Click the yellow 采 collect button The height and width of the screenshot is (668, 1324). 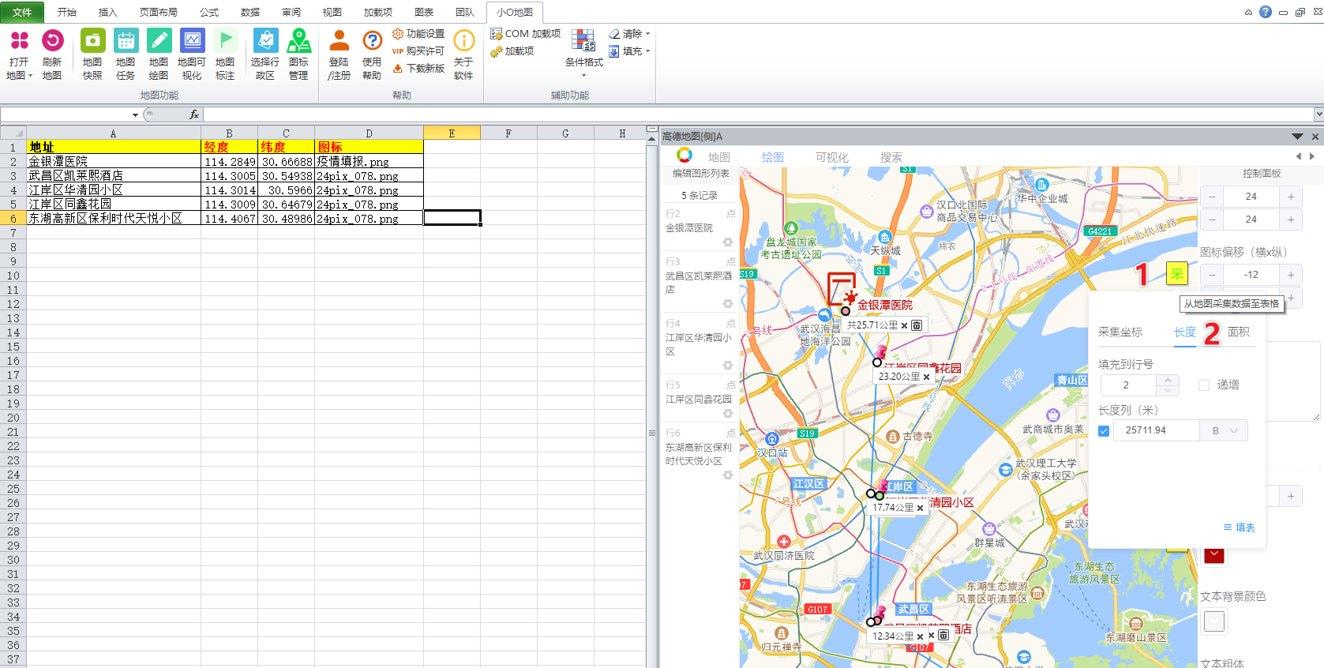pos(1177,274)
